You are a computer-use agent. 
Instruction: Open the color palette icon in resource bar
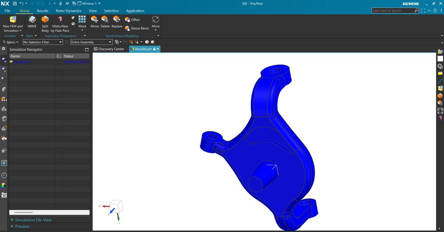click(4, 185)
